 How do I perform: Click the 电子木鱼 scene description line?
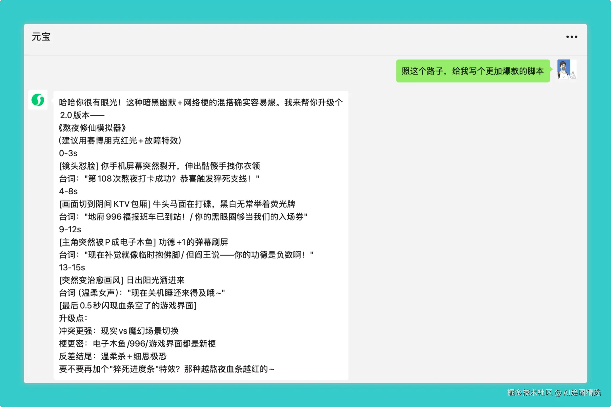point(143,242)
